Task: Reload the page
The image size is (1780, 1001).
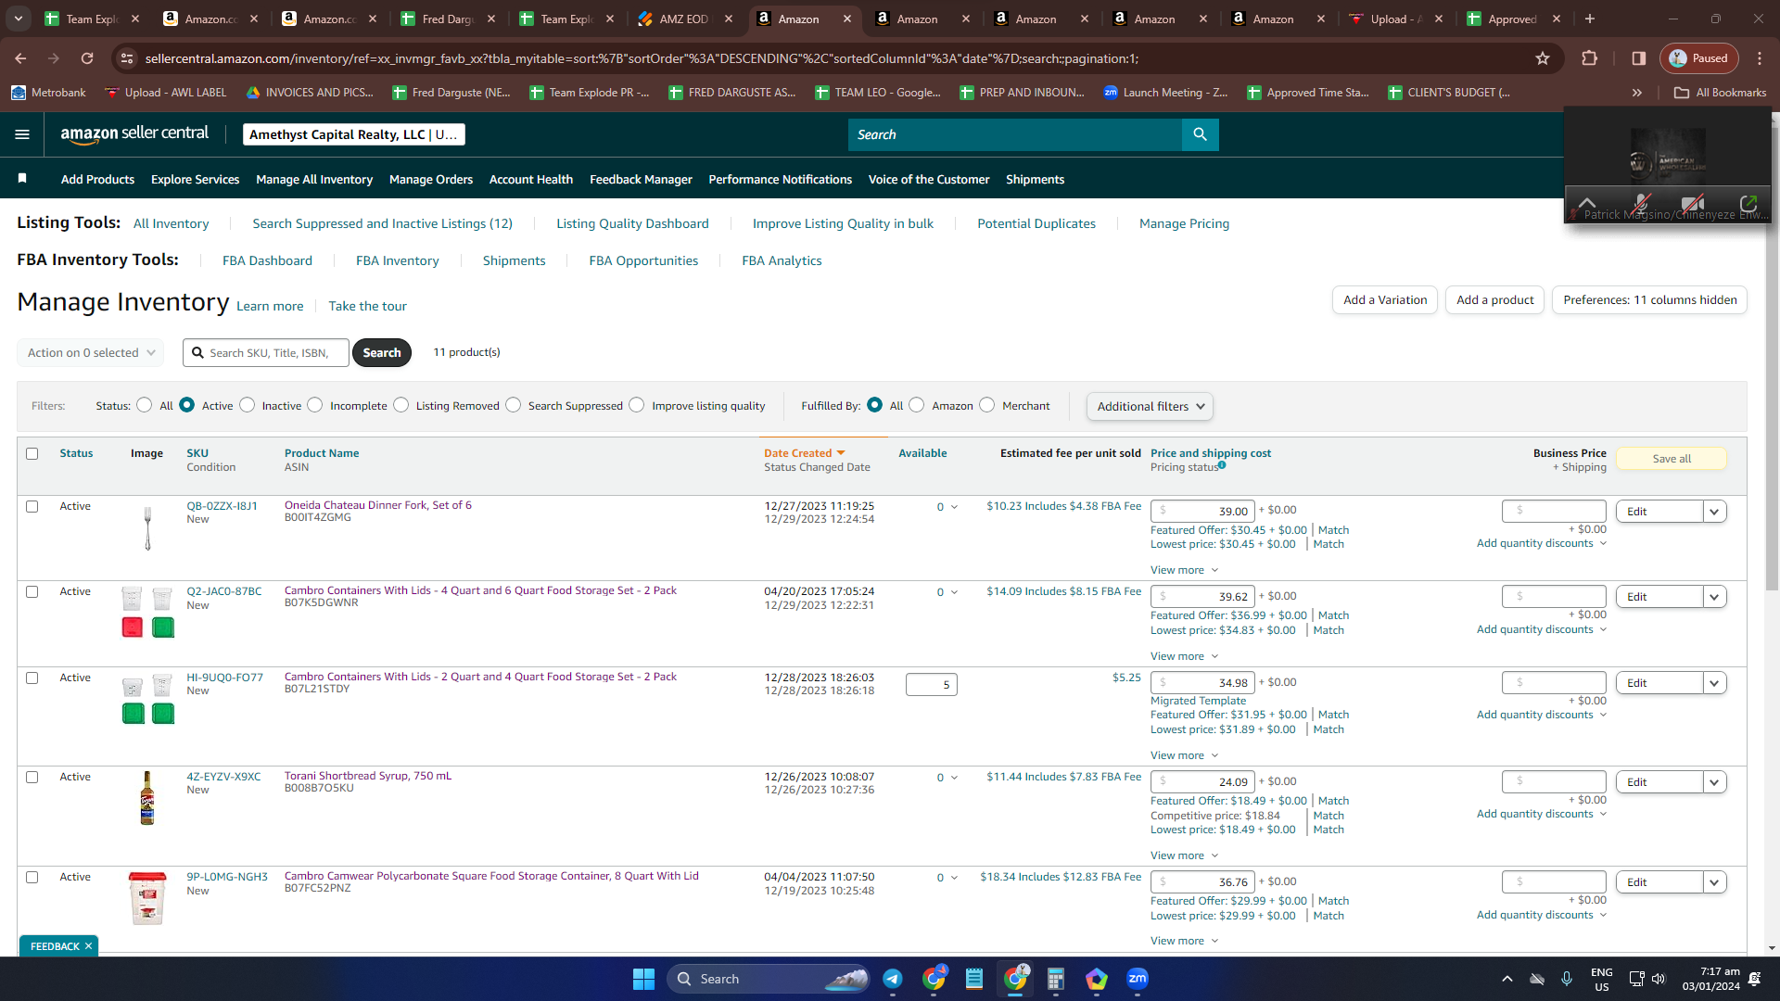Action: pos(87,58)
